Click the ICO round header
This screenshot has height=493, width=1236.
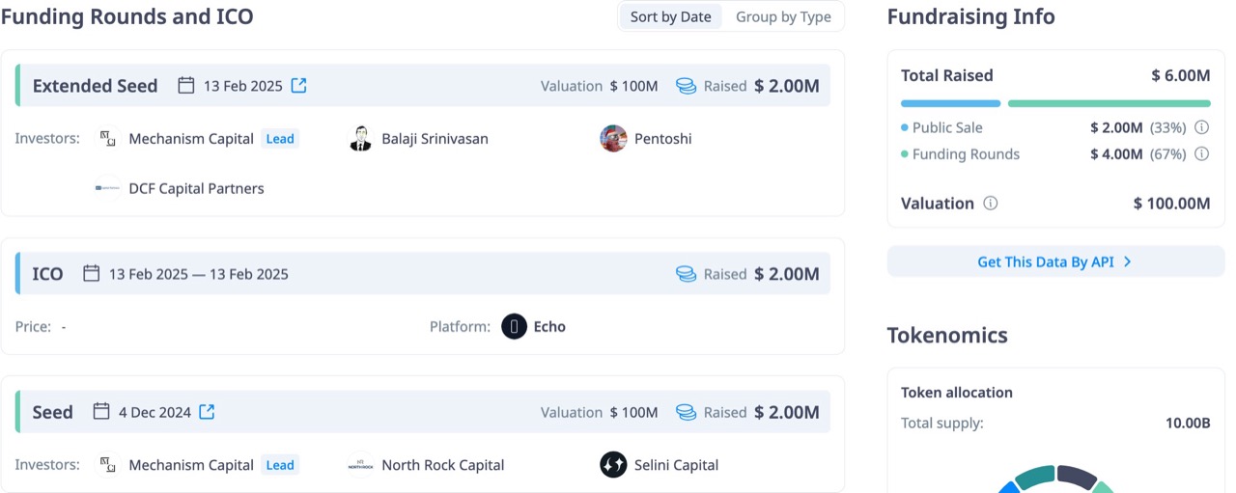47,274
